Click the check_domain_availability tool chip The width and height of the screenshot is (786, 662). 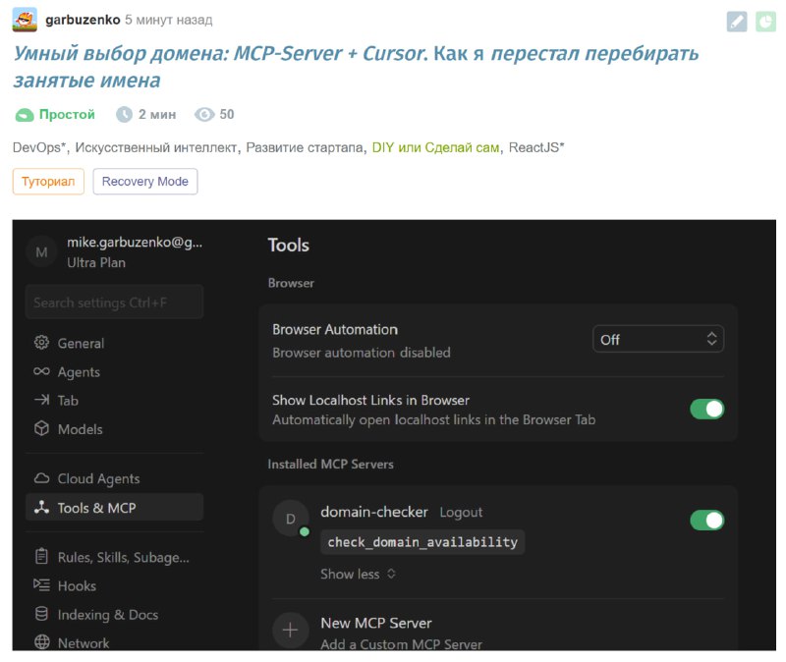click(422, 542)
